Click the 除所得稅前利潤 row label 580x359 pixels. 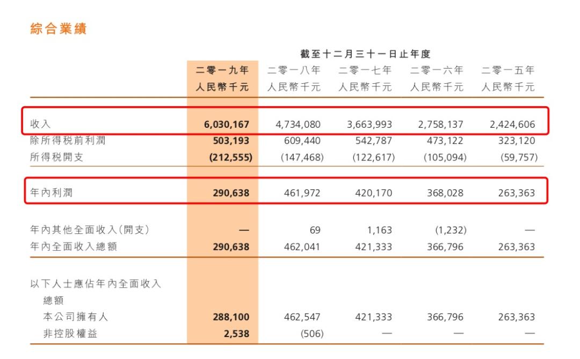(x=68, y=141)
